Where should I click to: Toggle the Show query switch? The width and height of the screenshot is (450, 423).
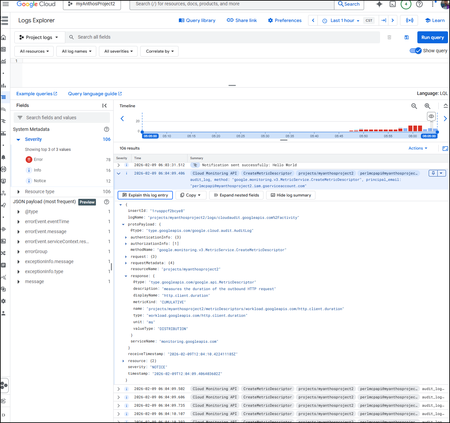point(415,51)
